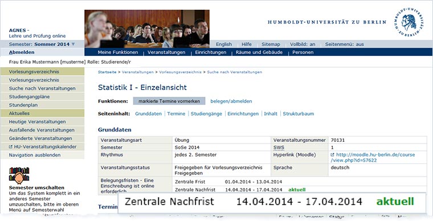Open Studiengangpläne in sidebar
This screenshot has width=433, height=221.
[x=42, y=97]
